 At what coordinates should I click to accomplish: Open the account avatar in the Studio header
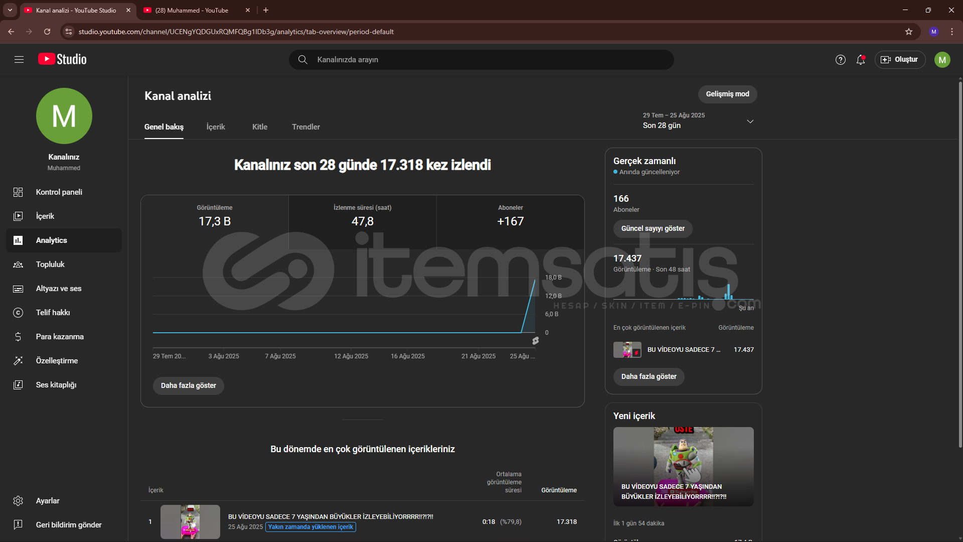942,60
